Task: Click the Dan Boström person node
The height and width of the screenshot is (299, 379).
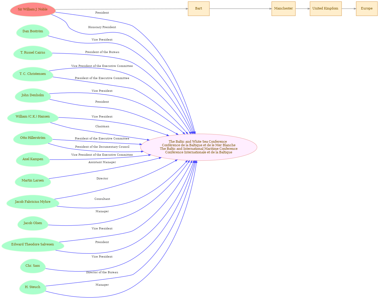Action: [33, 31]
